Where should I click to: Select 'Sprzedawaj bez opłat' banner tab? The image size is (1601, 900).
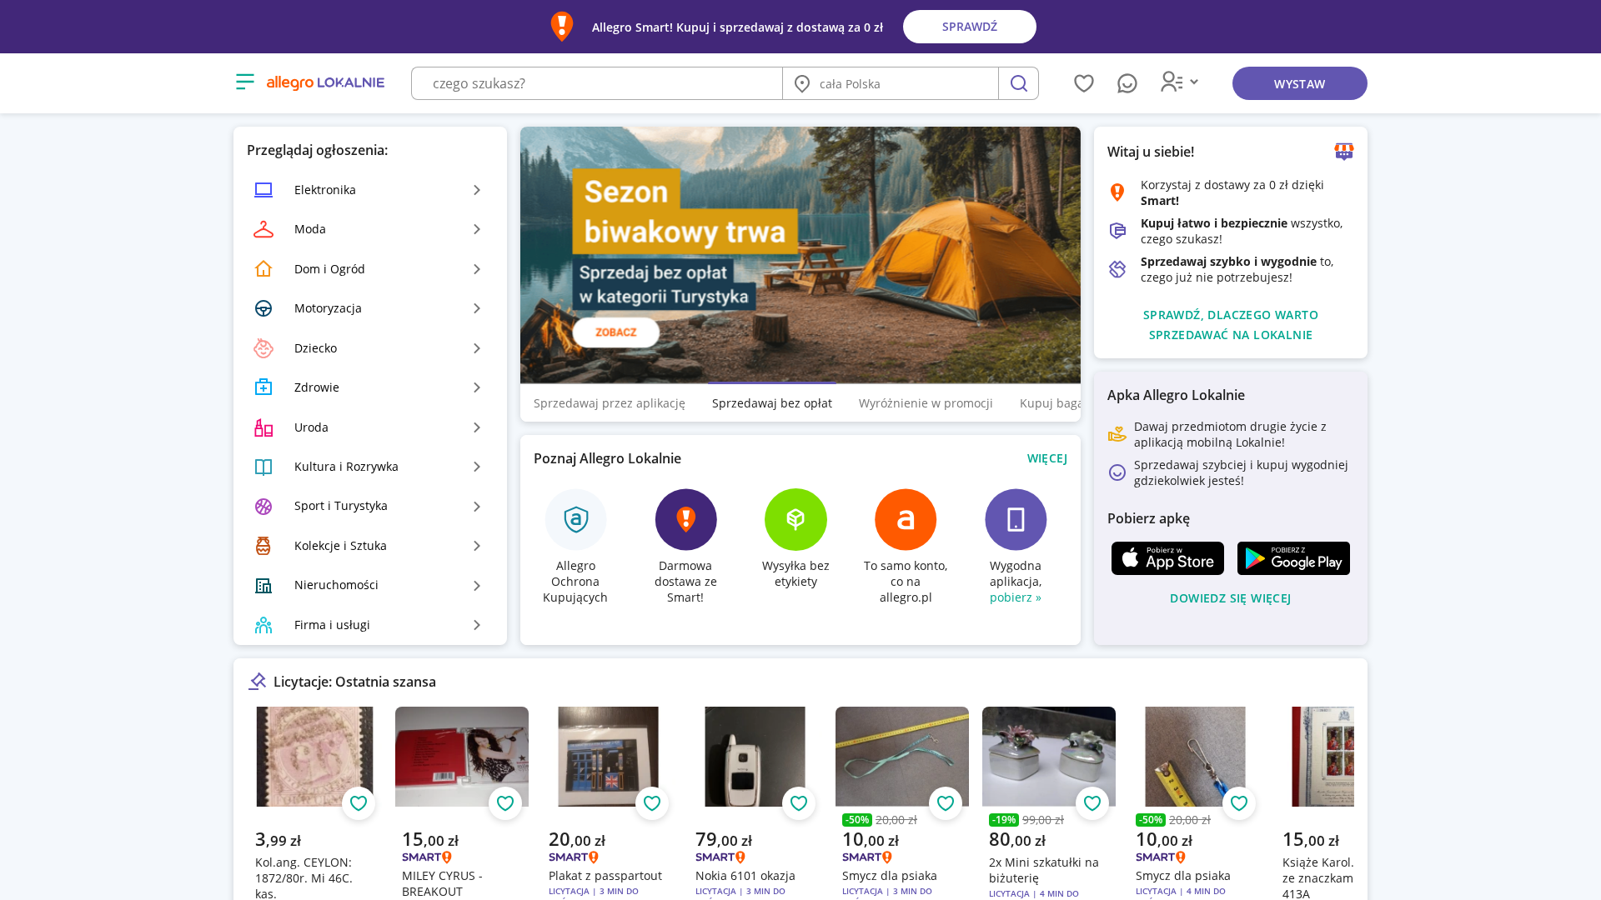click(772, 403)
